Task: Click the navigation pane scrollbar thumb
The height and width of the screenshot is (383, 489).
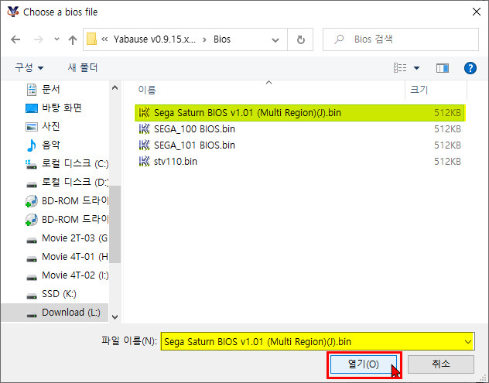Action: coord(115,224)
